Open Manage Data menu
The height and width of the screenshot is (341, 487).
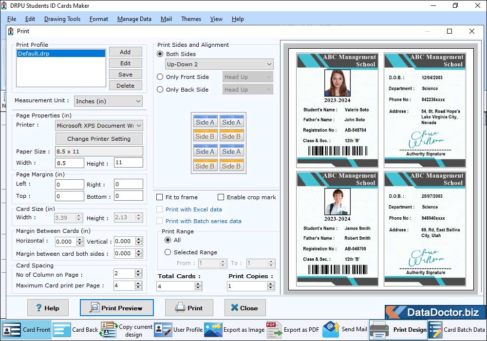[134, 19]
